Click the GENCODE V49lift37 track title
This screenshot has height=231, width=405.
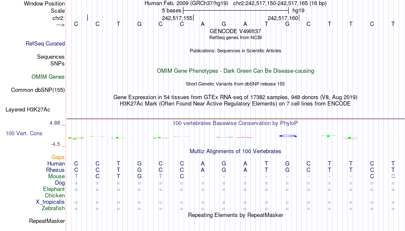pyautogui.click(x=235, y=31)
